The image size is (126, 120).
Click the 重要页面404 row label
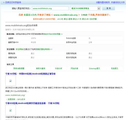tap(13, 42)
